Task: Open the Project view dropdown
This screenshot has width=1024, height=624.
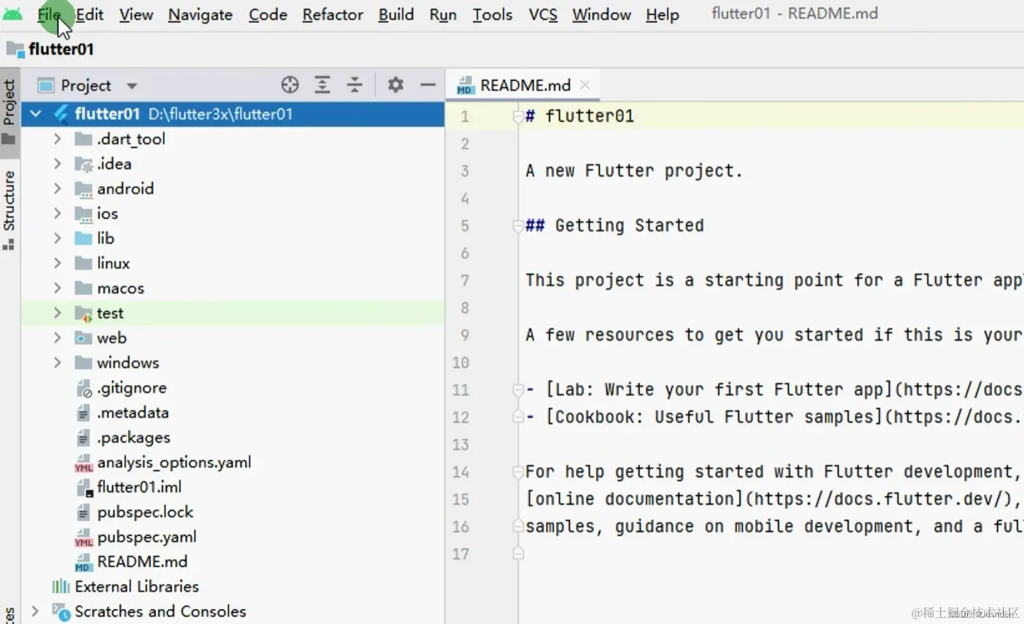Action: [132, 86]
